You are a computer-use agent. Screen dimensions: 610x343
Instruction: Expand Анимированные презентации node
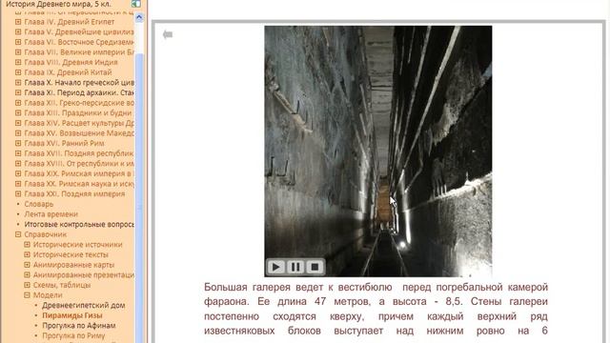tap(27, 274)
